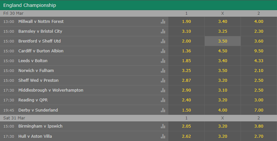Select draw odds 3.50 for Brentford v Sheff Utd
Image resolution: width=277 pixels, height=141 pixels.
(x=223, y=41)
